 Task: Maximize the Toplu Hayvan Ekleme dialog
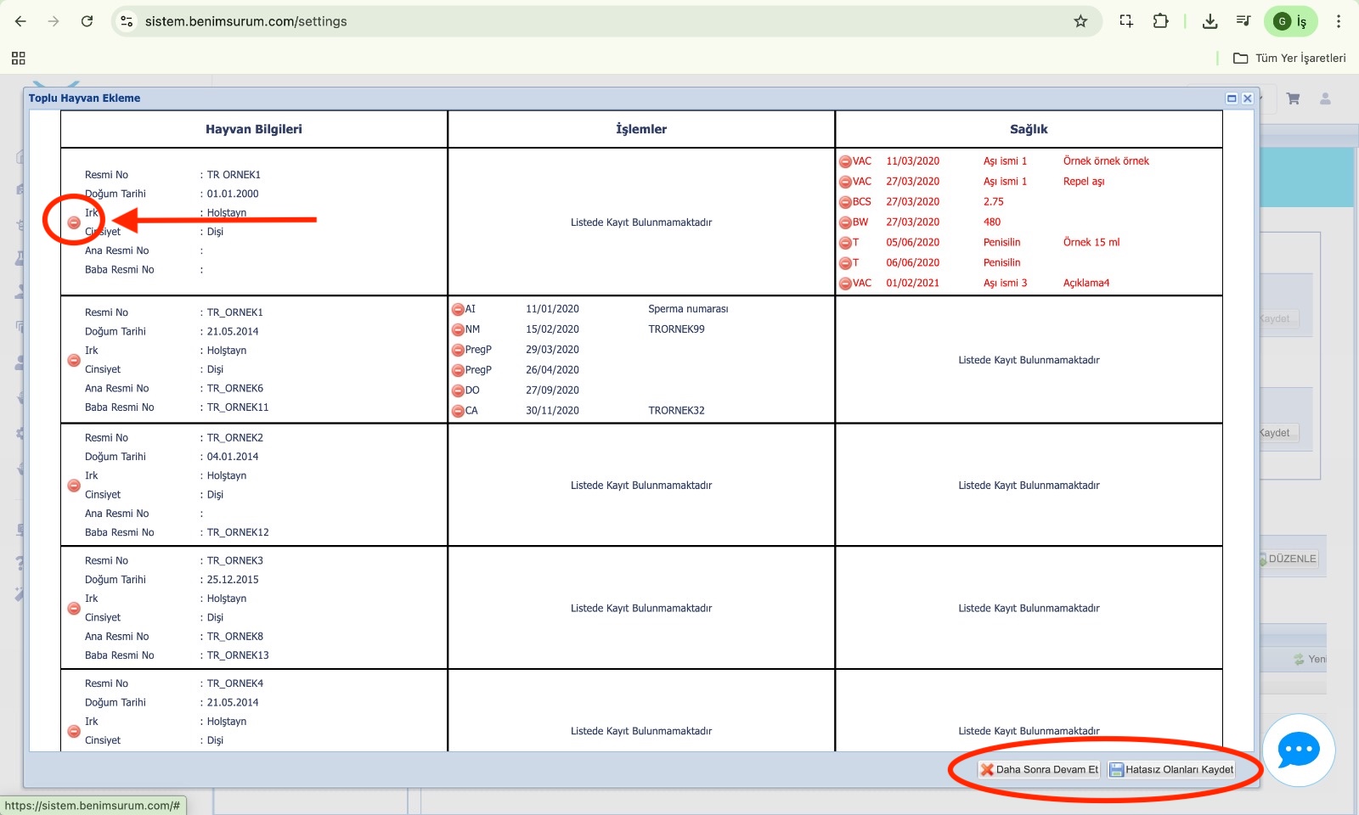1232,98
